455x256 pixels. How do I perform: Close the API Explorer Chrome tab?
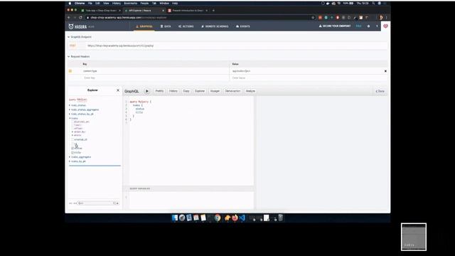click(163, 11)
